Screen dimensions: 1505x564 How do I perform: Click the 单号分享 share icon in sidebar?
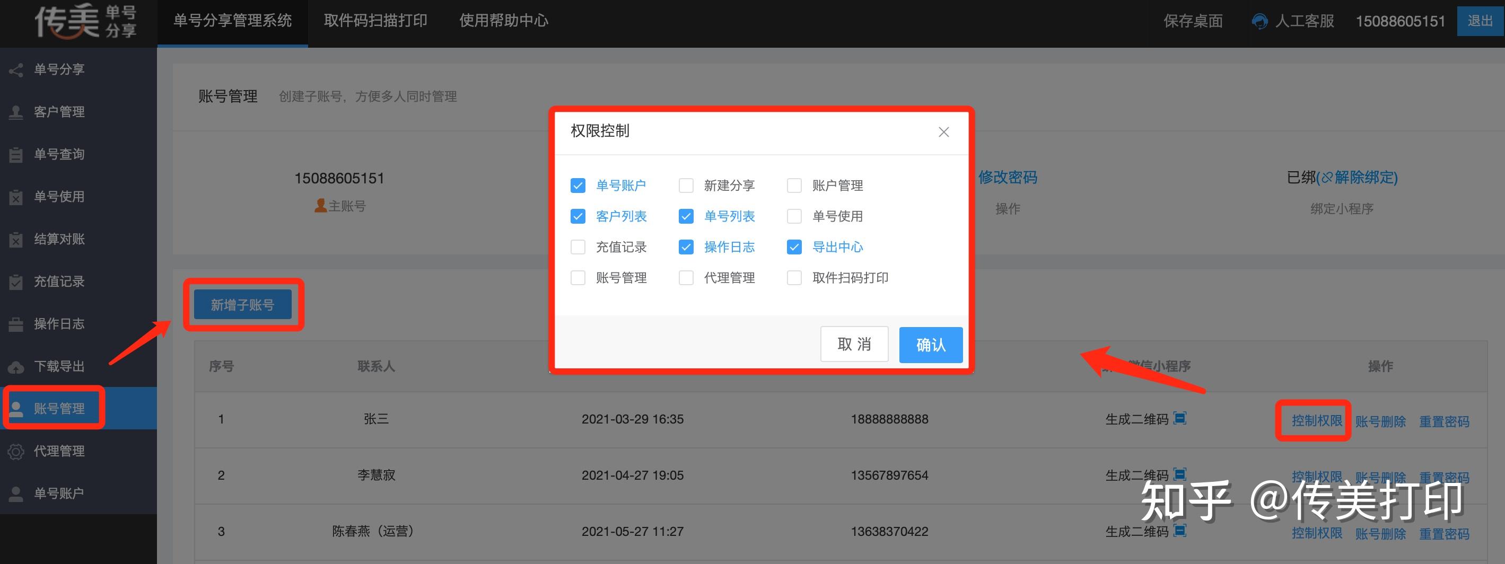coord(16,70)
